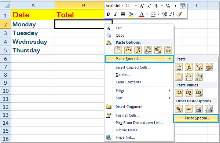This screenshot has height=143, width=220.
Task: Choose Format Cells... from the context menu
Action: click(x=128, y=115)
